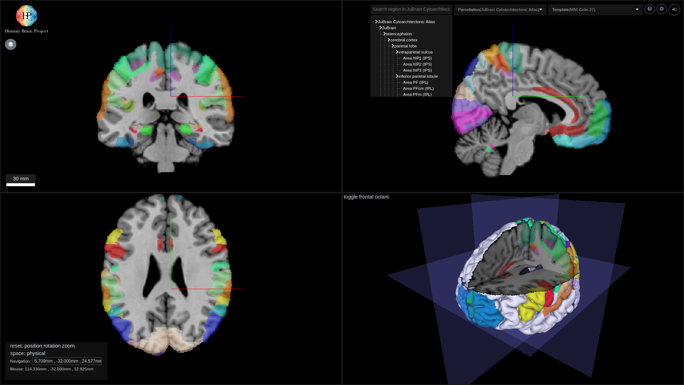Click the search region input box

coord(411,9)
